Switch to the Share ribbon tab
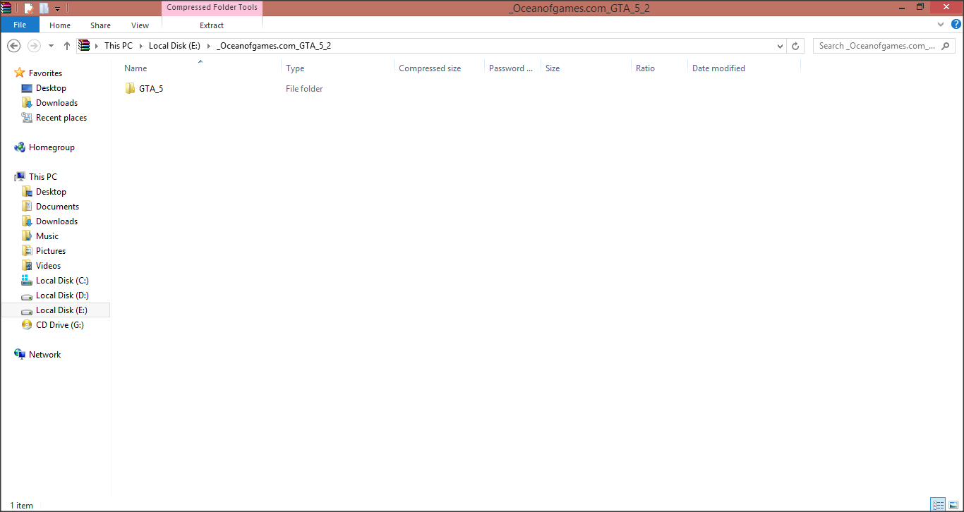Image resolution: width=964 pixels, height=512 pixels. tap(100, 25)
